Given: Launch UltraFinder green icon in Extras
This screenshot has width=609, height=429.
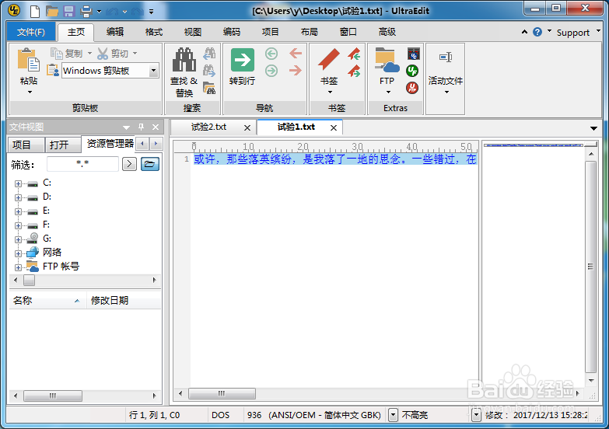Looking at the screenshot, I should coord(412,71).
